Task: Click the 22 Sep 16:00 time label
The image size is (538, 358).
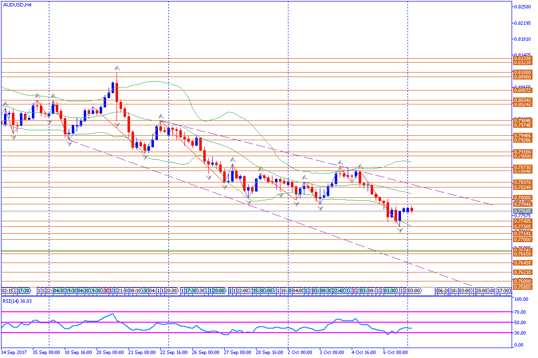Action: coord(174,353)
